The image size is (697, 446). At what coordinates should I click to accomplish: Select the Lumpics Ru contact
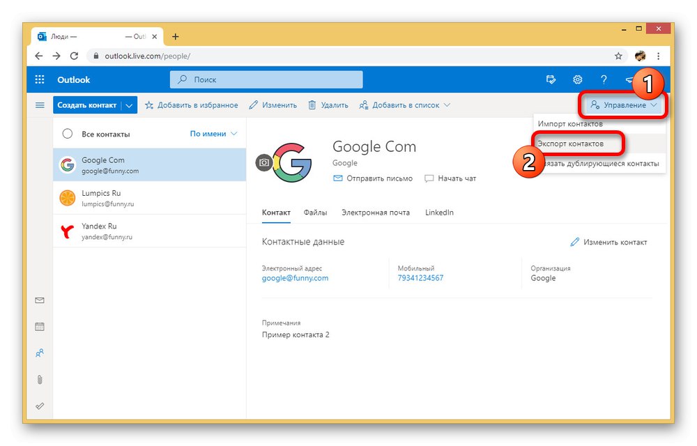click(105, 197)
